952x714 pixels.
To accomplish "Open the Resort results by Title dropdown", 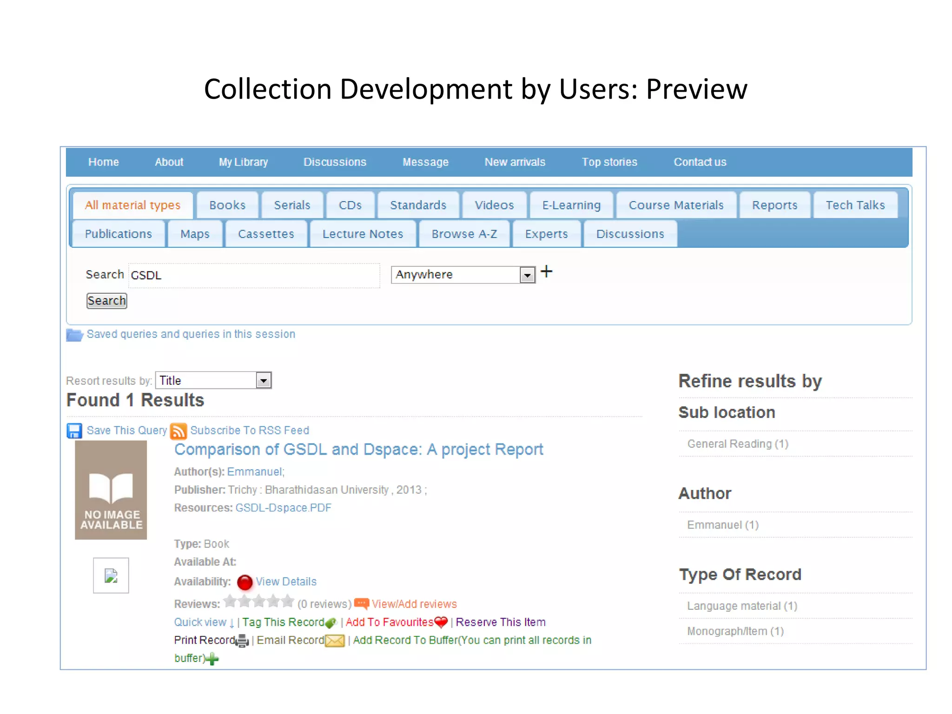I will (x=213, y=380).
